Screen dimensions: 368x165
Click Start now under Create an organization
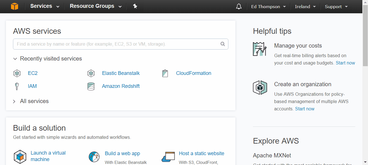(305, 109)
